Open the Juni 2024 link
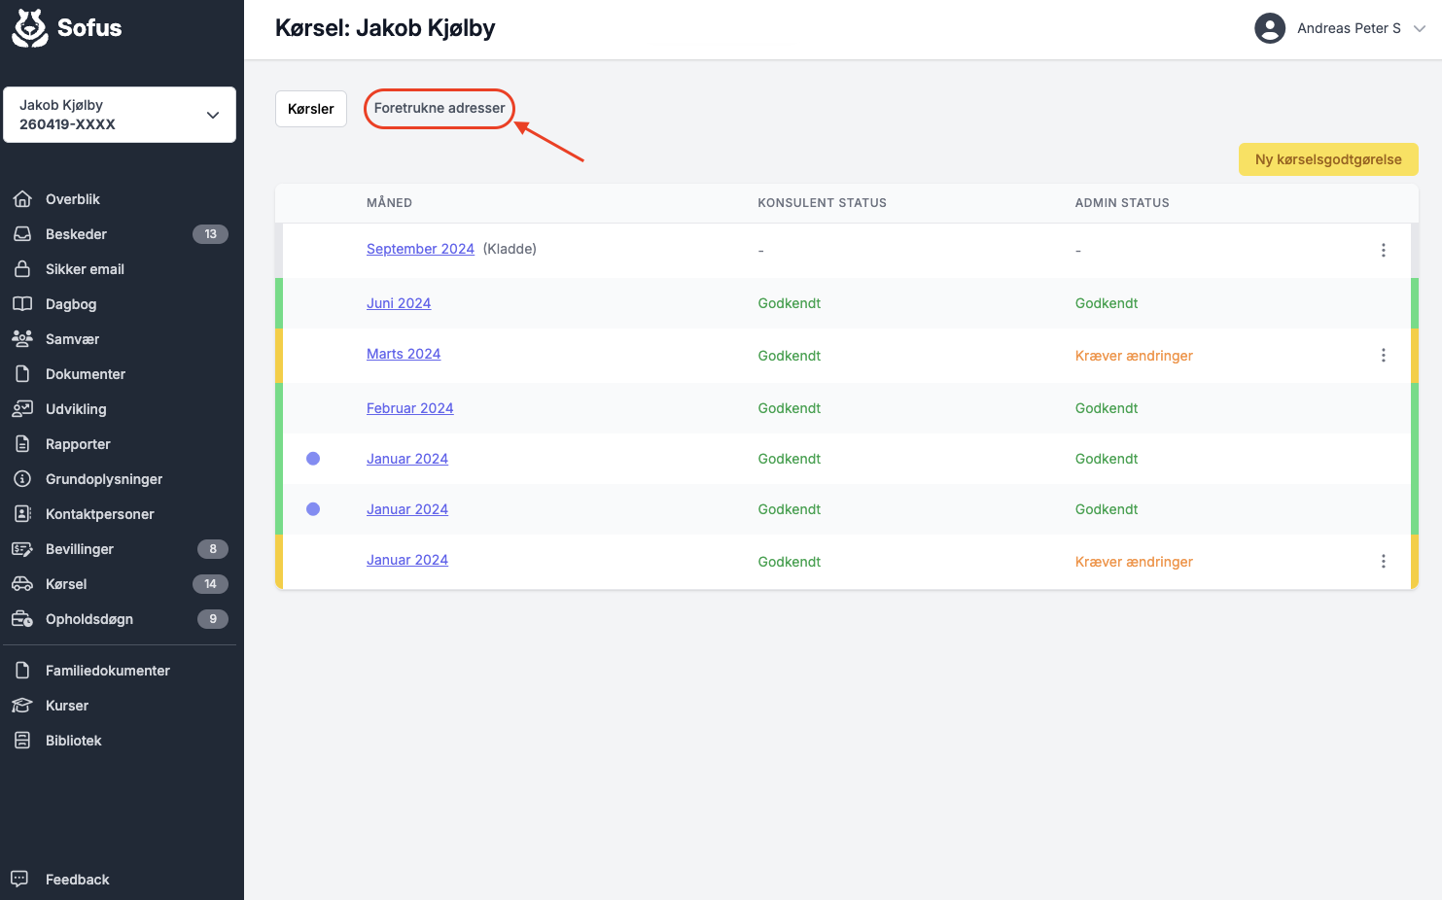This screenshot has width=1442, height=900. (x=399, y=303)
